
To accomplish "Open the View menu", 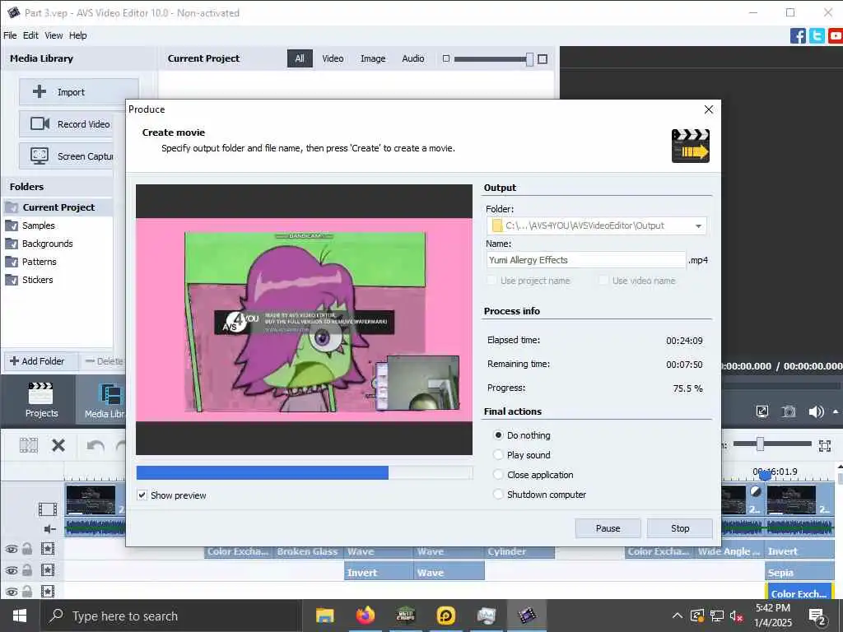I will [54, 35].
